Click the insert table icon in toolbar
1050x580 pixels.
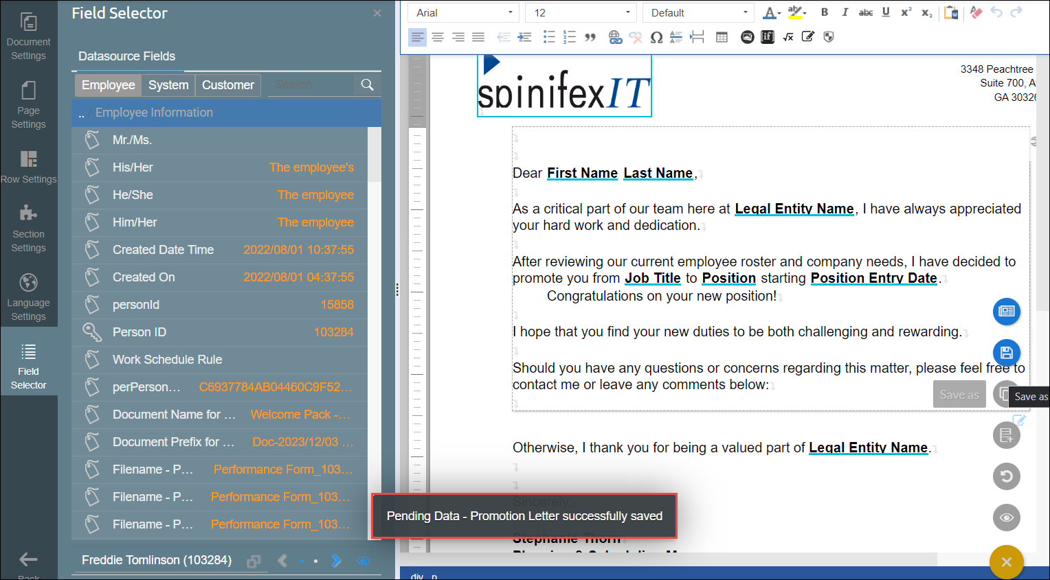coord(722,37)
